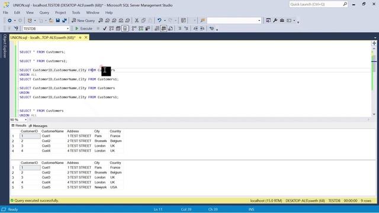Click the editor split-window plus icon
379x213 pixels.
(x=374, y=43)
